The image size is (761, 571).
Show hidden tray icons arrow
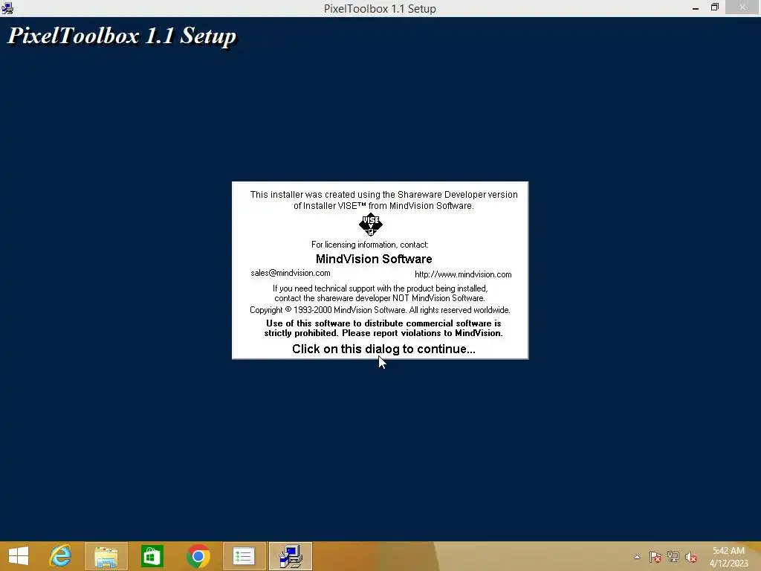coord(637,557)
